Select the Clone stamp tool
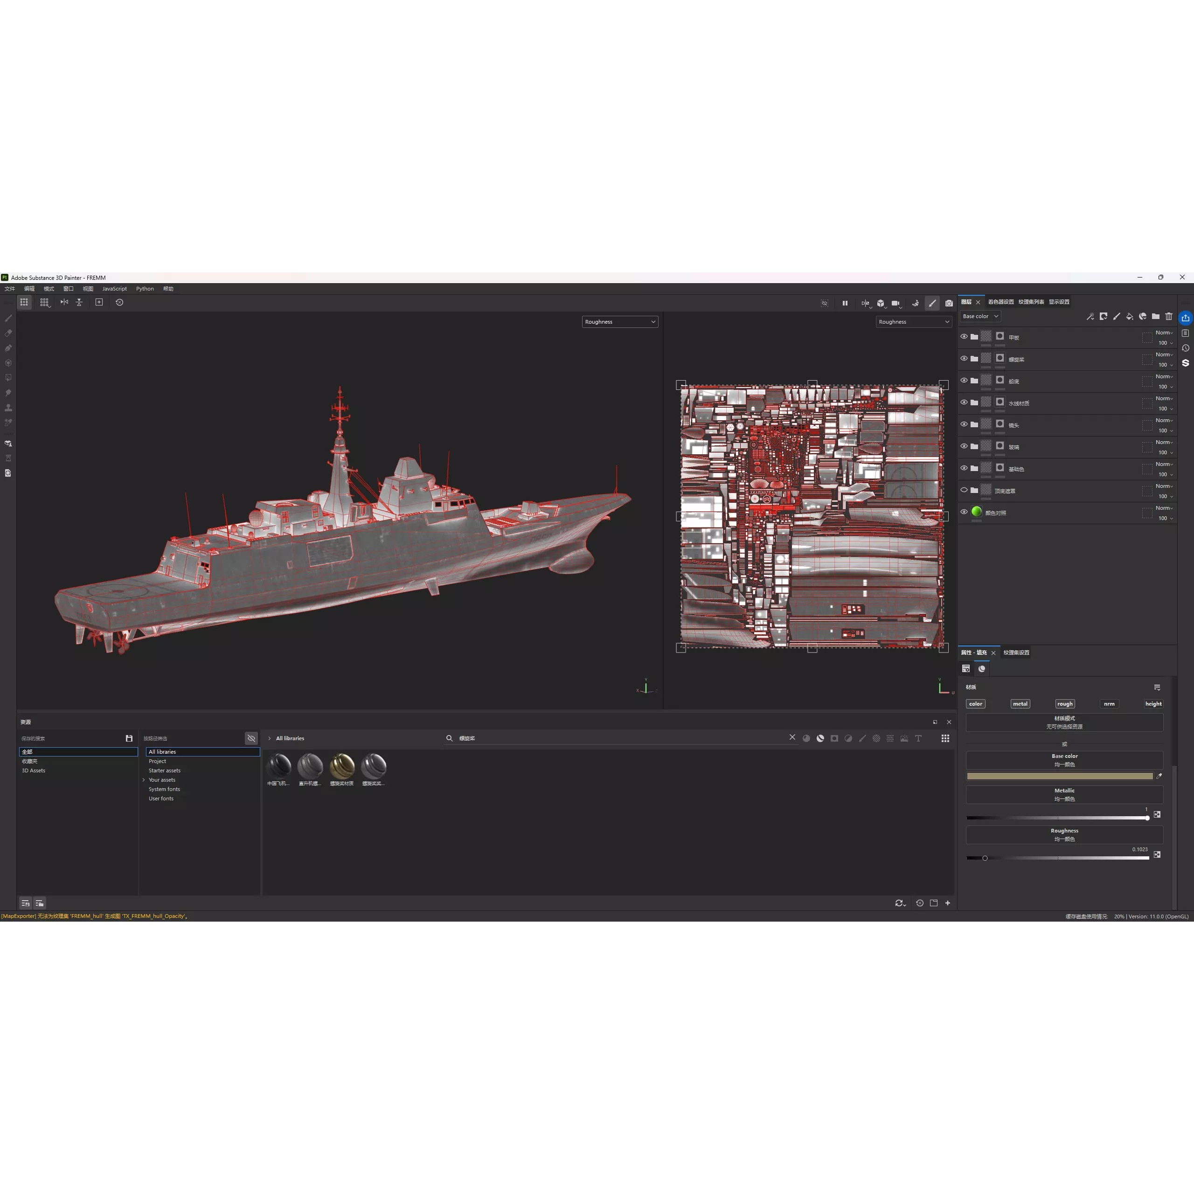 pyautogui.click(x=8, y=408)
